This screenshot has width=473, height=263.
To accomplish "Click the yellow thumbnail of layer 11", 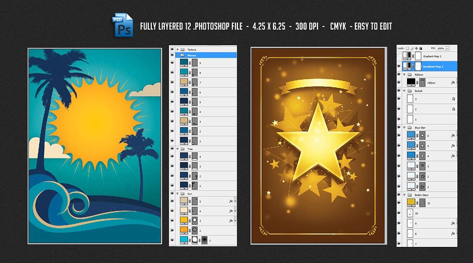I will pos(411,203).
